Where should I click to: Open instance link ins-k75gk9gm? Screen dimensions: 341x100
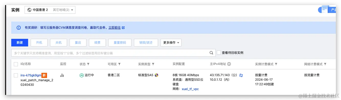point(31,75)
